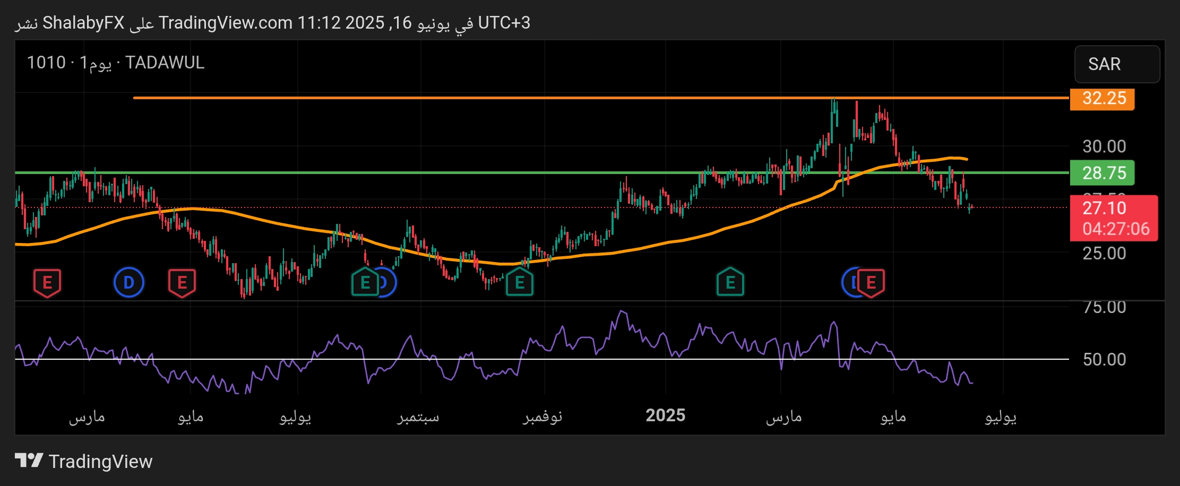Click the نوفمبر month label

542,416
